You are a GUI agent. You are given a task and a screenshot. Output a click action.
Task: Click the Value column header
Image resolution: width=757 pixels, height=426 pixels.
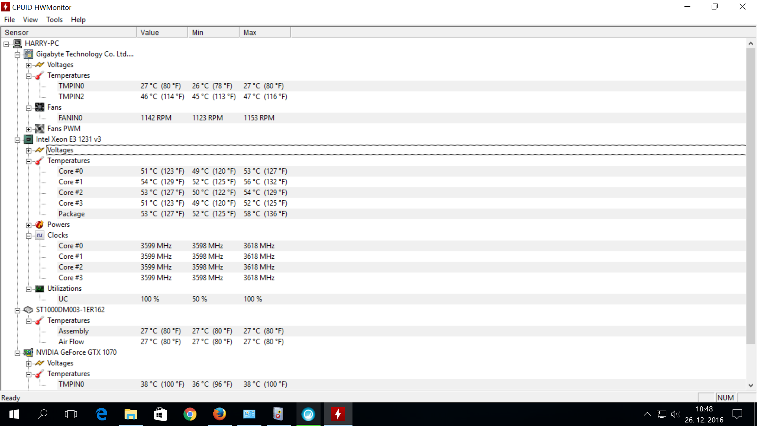pos(162,32)
